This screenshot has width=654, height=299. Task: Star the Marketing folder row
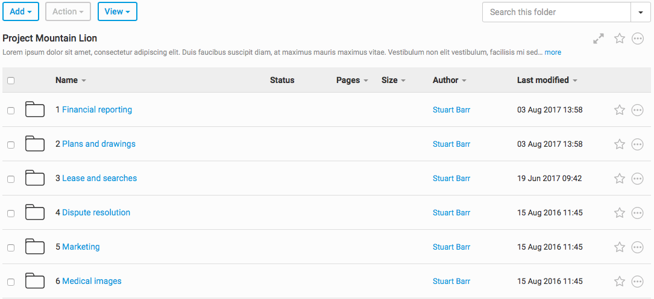(x=619, y=247)
